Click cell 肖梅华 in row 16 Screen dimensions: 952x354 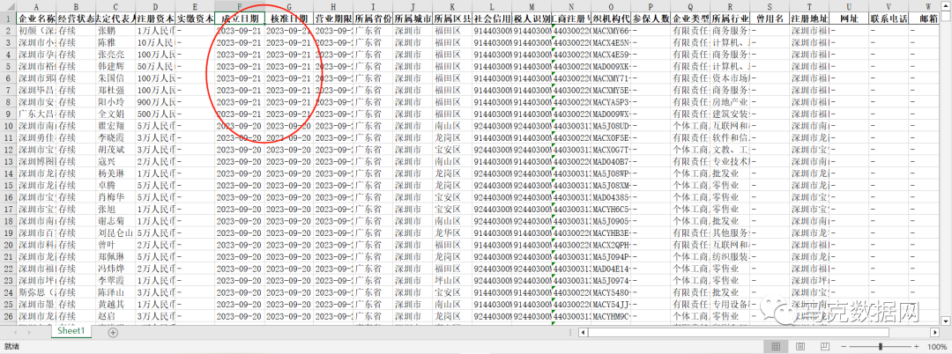click(115, 197)
